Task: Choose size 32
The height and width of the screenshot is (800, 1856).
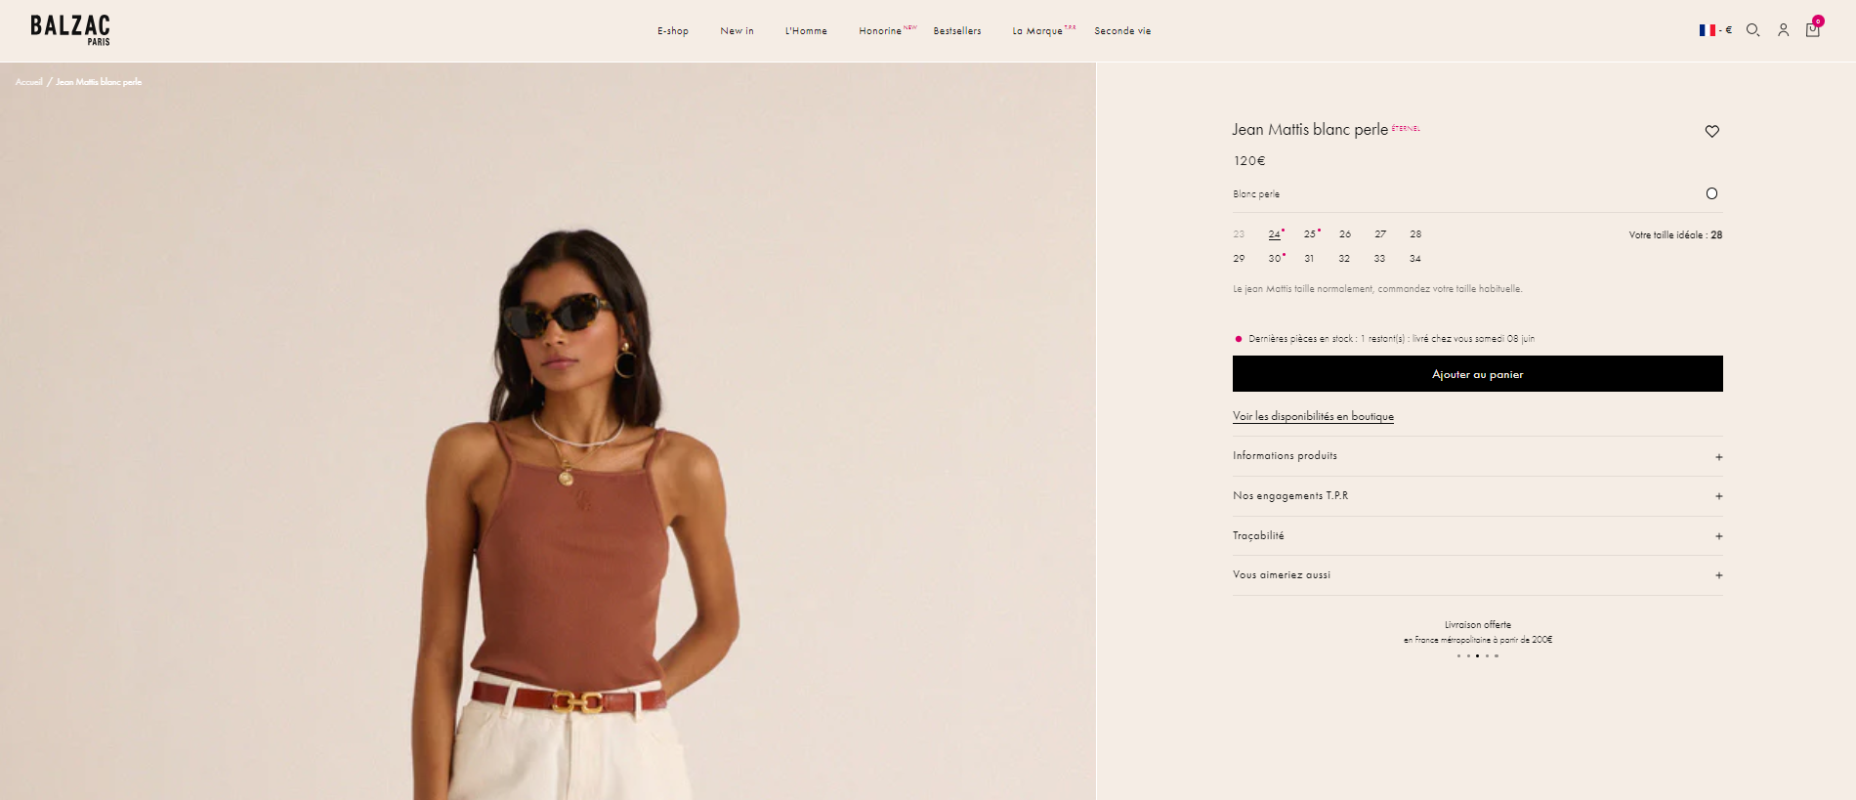Action: click(1344, 259)
